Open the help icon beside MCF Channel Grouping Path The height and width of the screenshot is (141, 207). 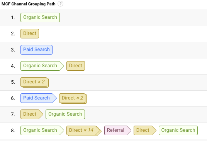[60, 4]
